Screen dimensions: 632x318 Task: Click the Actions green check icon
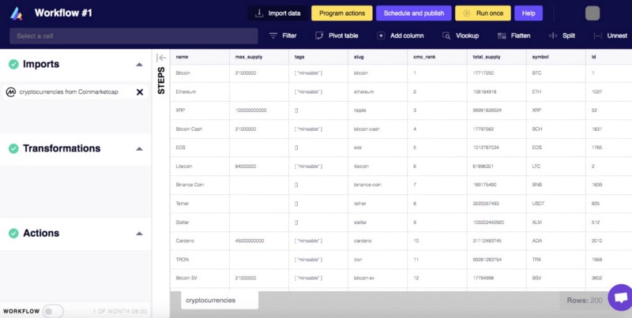pyautogui.click(x=13, y=234)
